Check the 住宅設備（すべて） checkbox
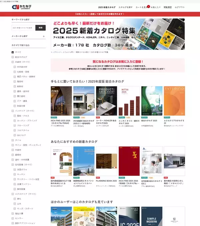 tap(13, 164)
